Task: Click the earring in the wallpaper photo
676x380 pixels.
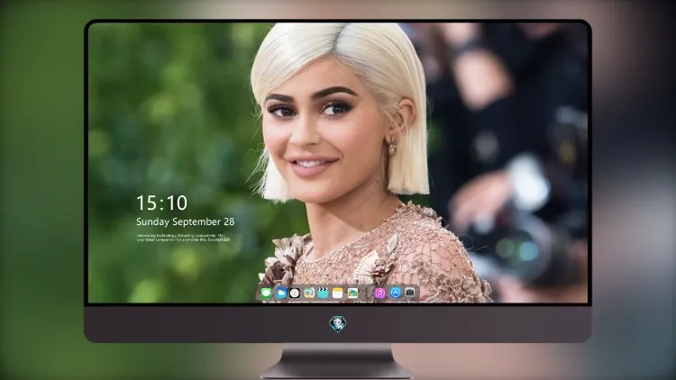Action: click(x=392, y=146)
